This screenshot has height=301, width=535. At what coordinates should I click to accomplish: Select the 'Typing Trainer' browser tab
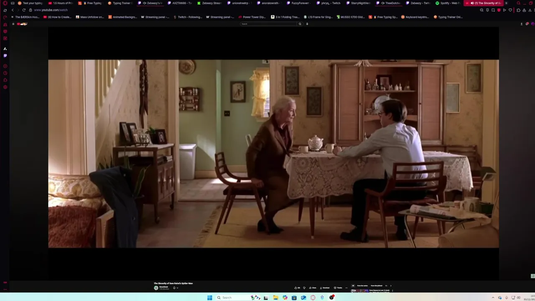[x=121, y=3]
